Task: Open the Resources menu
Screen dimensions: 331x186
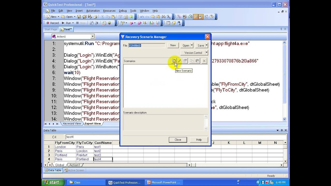Action: pyautogui.click(x=109, y=11)
